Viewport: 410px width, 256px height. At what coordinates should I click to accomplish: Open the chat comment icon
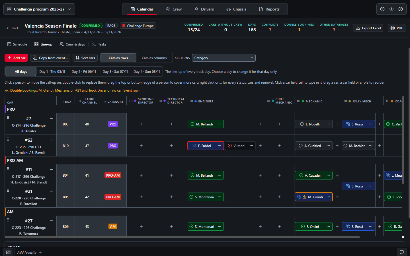(x=402, y=252)
